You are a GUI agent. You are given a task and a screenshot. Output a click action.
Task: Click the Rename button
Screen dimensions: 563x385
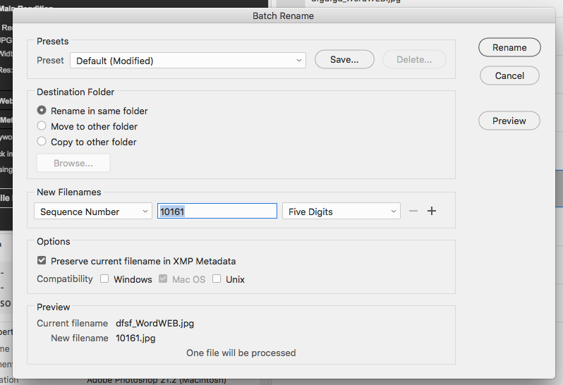[x=509, y=47]
